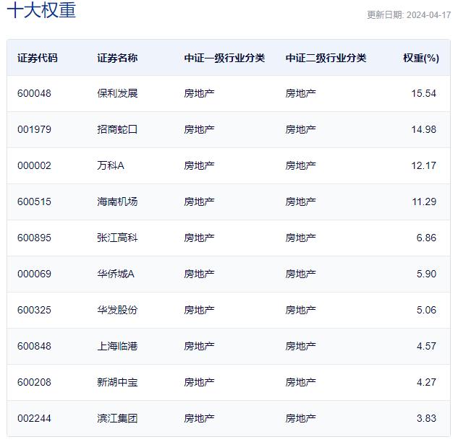Viewport: 458px width, 442px height.
Task: Click weight value 3.83
Action: [x=426, y=419]
